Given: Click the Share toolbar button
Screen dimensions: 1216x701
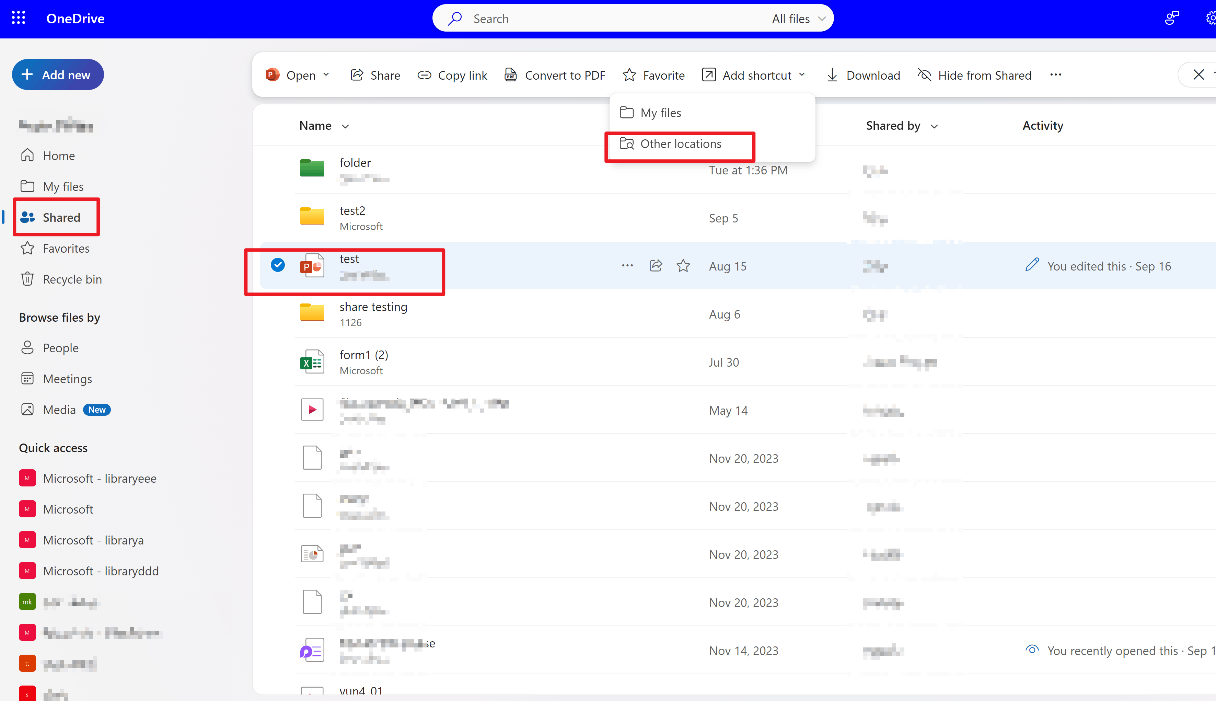Looking at the screenshot, I should tap(375, 75).
